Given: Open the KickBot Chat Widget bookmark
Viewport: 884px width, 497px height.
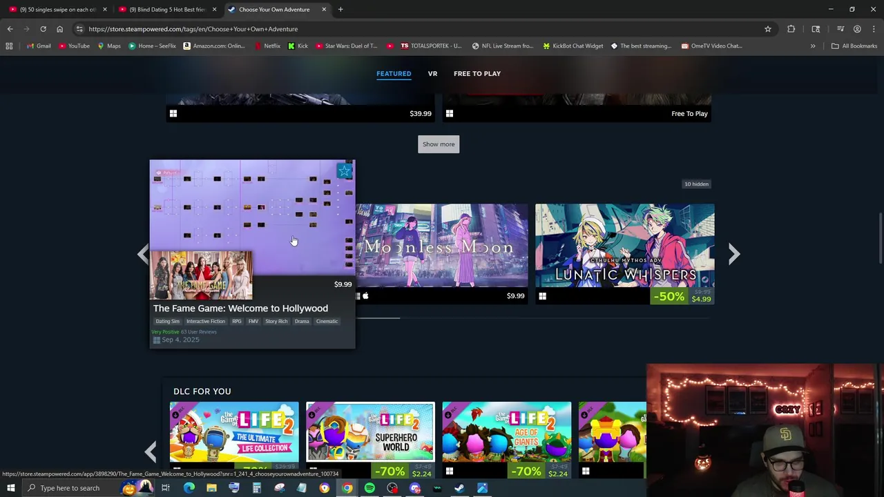Looking at the screenshot, I should point(573,46).
